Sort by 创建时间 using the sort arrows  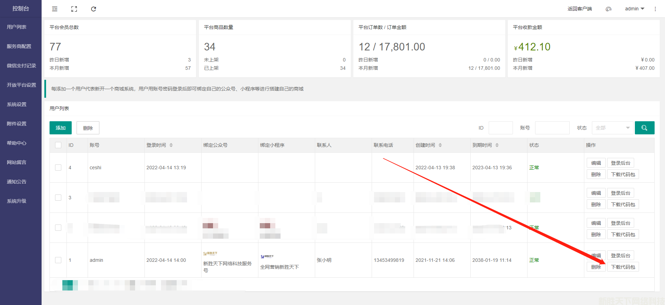click(440, 145)
